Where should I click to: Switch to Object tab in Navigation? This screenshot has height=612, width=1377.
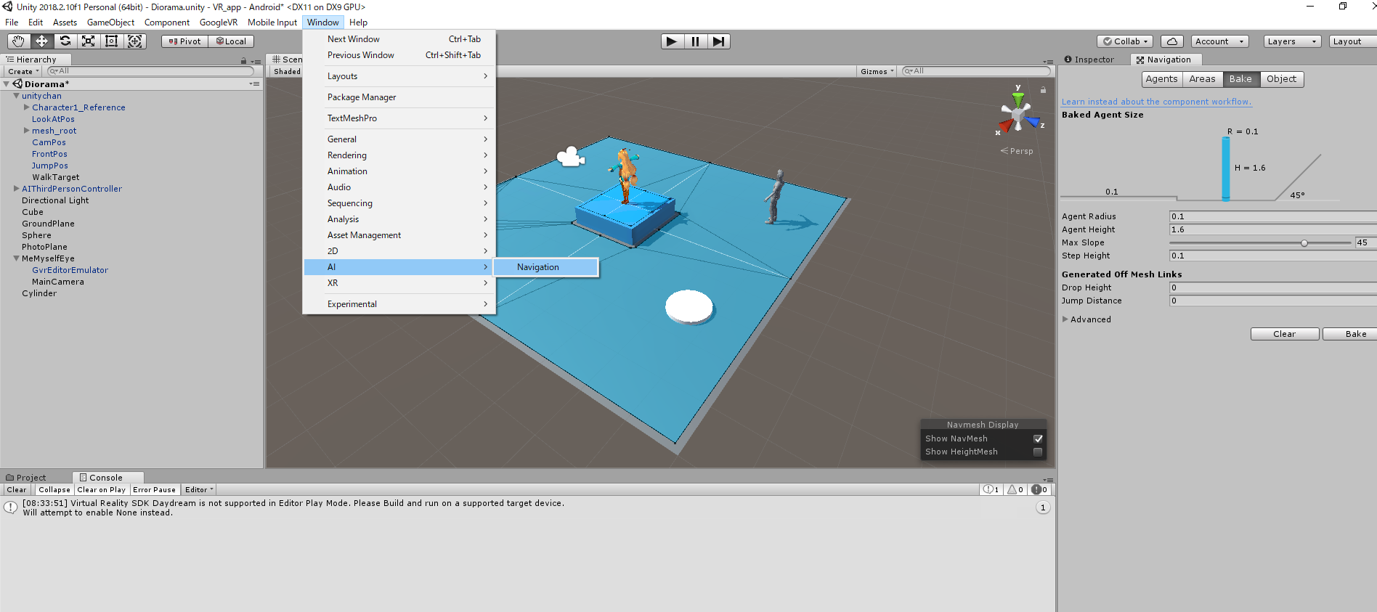(1281, 79)
